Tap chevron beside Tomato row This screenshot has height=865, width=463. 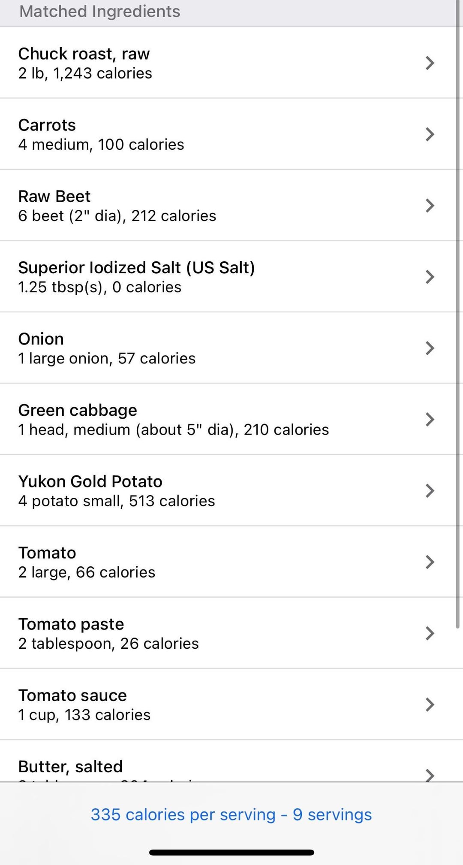point(430,562)
